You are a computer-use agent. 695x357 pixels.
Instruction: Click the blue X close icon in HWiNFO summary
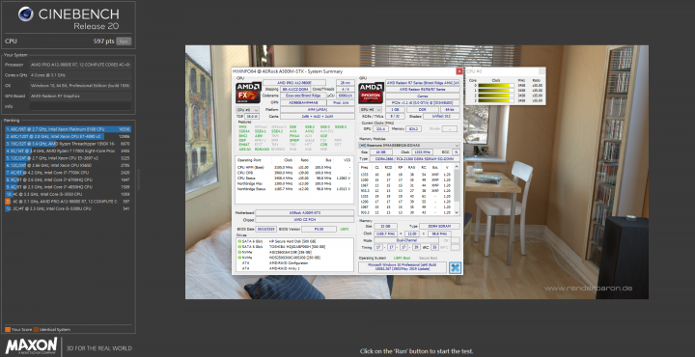click(455, 267)
